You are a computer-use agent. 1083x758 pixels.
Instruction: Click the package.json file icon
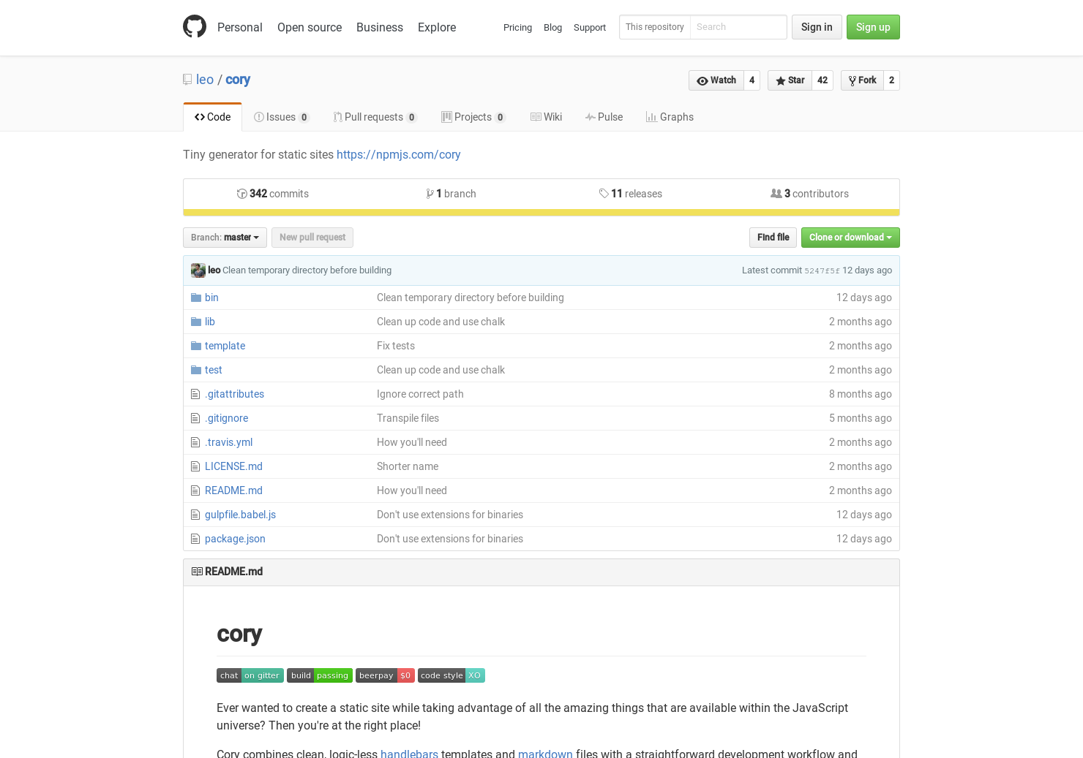[x=195, y=539]
